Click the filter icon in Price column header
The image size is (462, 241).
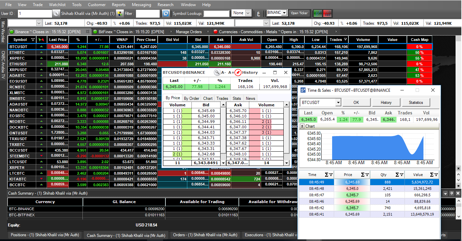coord(367,175)
